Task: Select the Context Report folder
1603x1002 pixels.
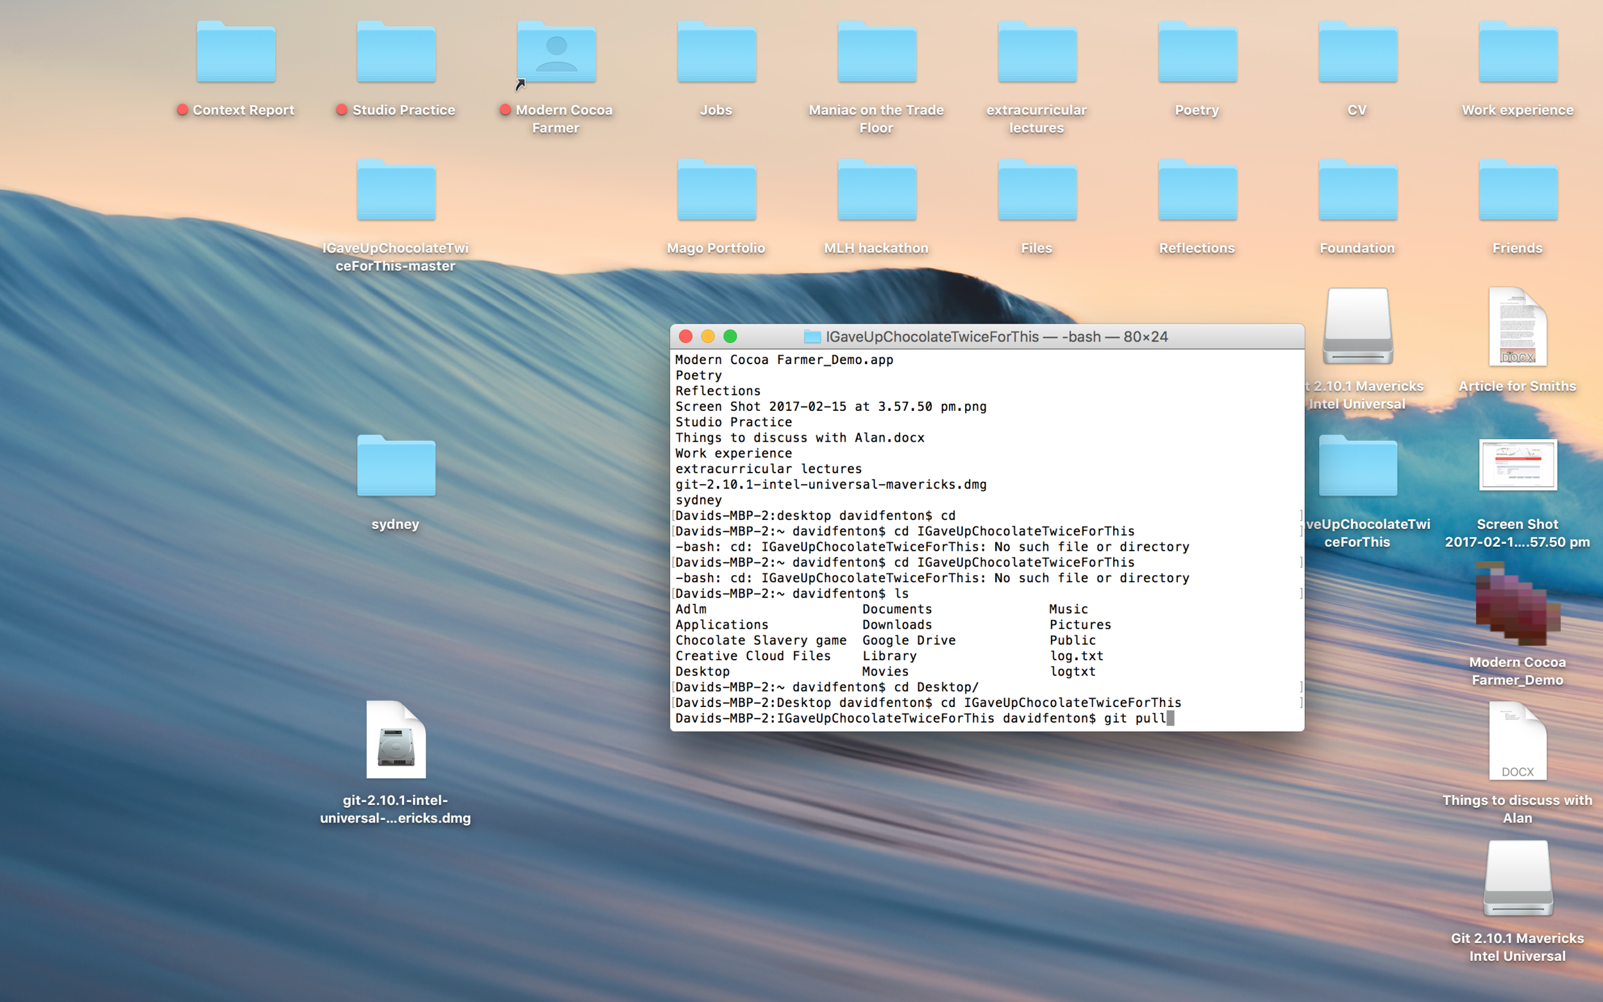Action: pyautogui.click(x=236, y=53)
